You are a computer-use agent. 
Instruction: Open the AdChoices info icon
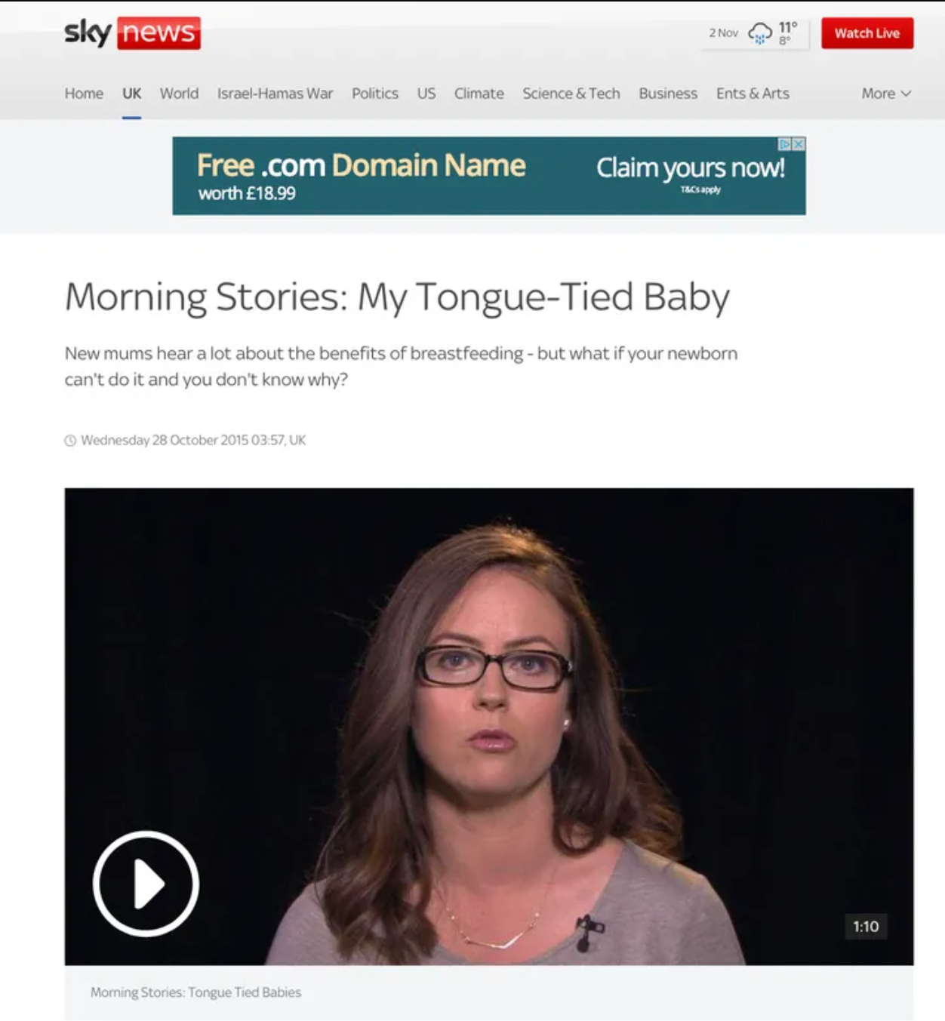(x=785, y=144)
